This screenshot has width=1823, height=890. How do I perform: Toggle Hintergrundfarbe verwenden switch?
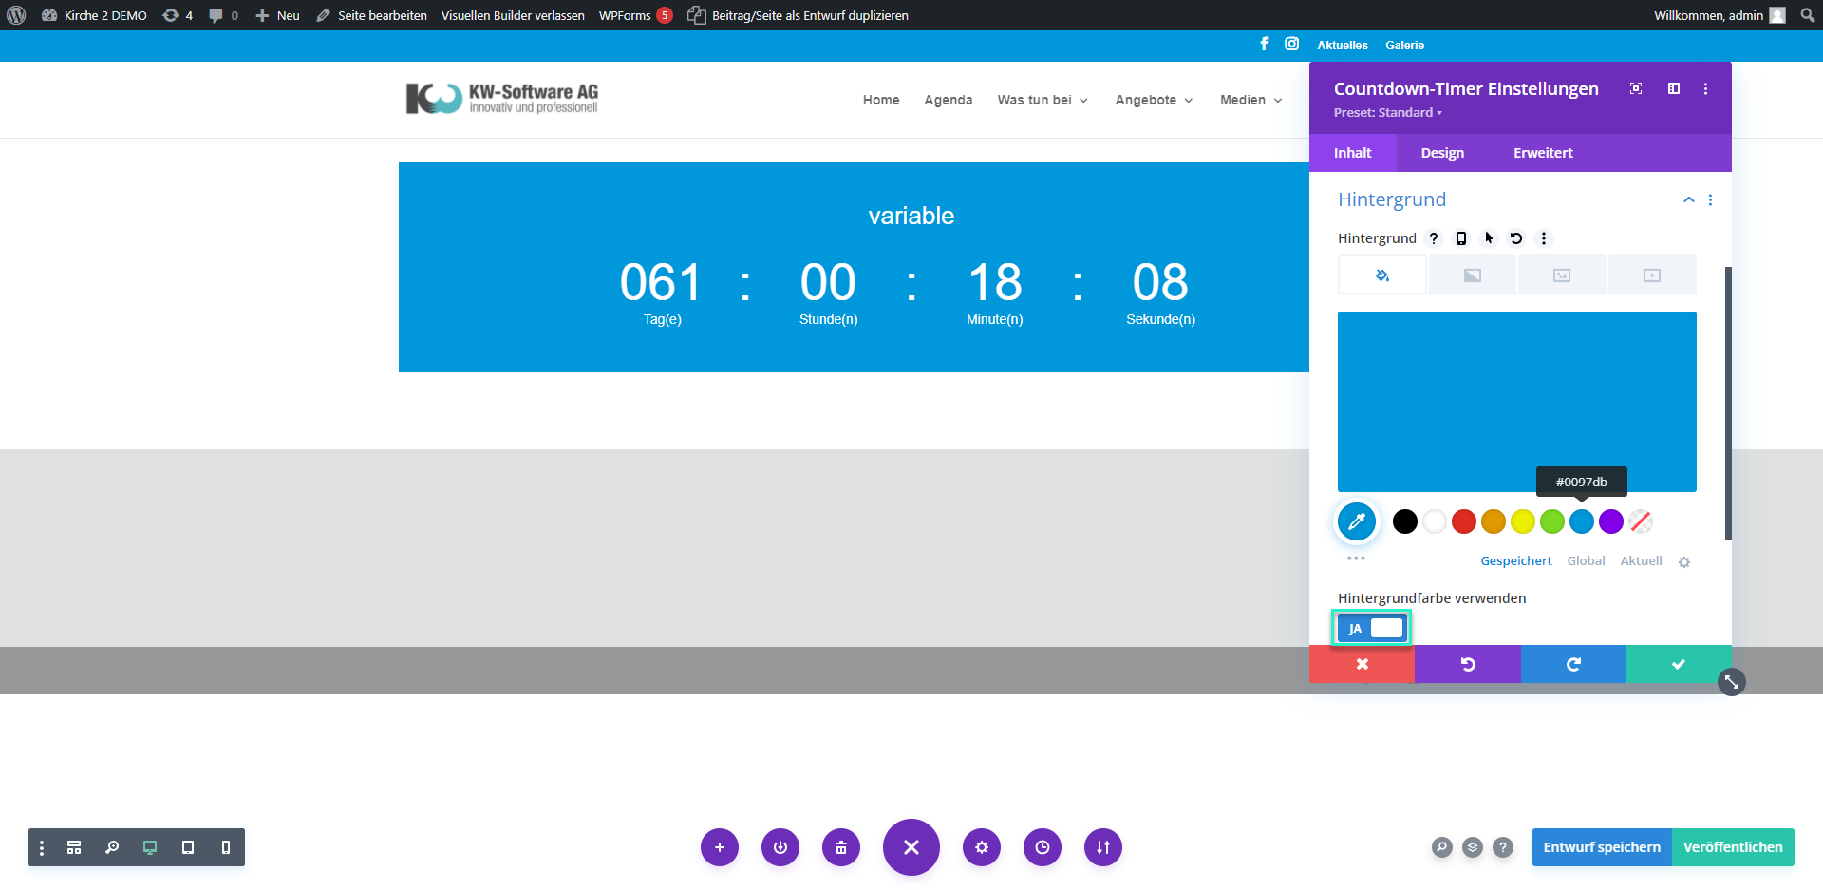[x=1371, y=628]
